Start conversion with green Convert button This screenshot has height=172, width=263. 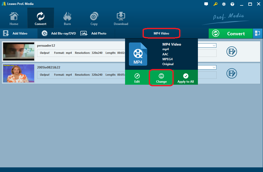pos(231,33)
